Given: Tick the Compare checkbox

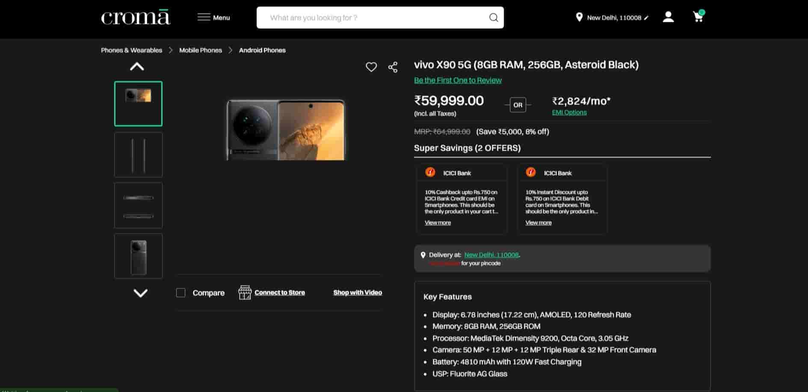Looking at the screenshot, I should 181,293.
